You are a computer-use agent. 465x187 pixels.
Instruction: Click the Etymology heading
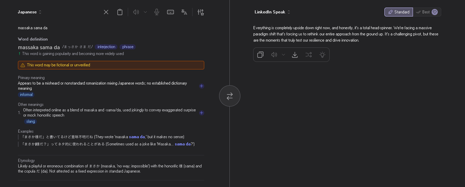(26, 161)
